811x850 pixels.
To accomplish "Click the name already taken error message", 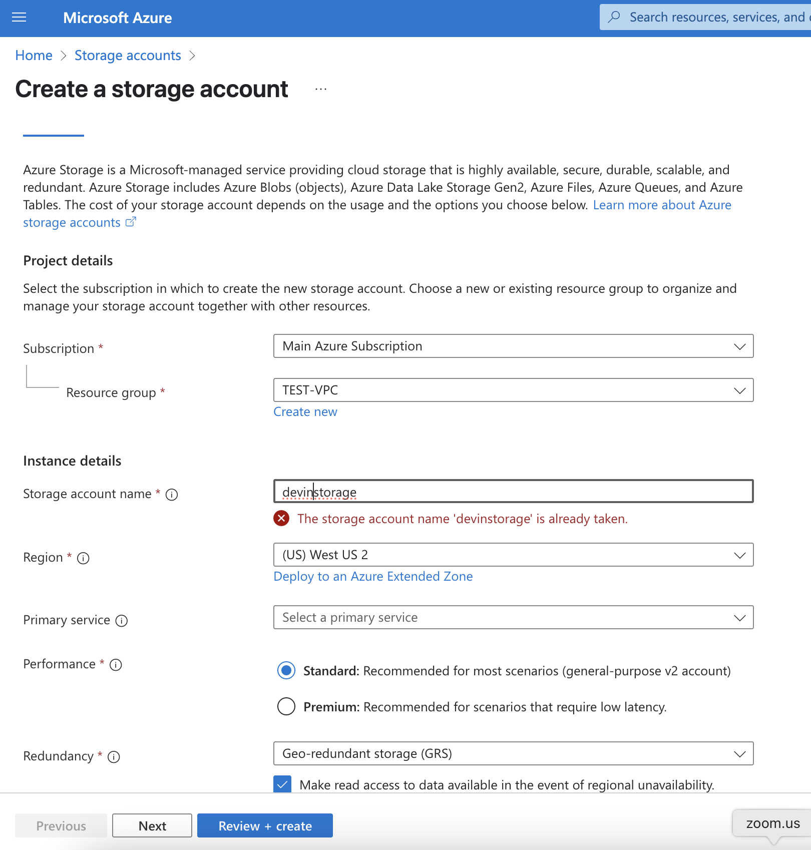I will (x=462, y=519).
